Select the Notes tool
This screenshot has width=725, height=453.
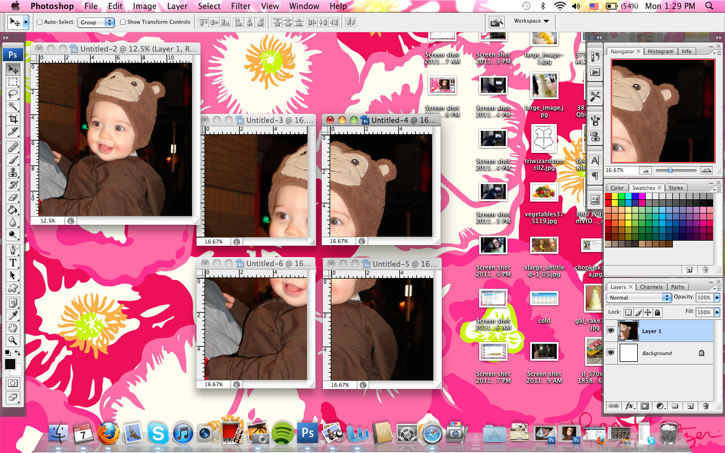13,302
